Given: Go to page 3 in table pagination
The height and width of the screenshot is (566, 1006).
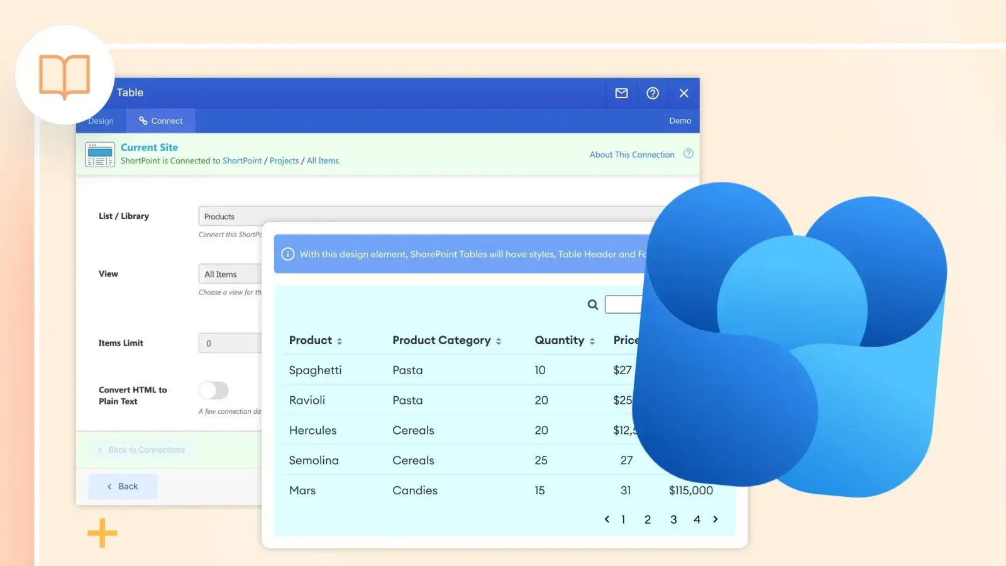Looking at the screenshot, I should coord(673,519).
